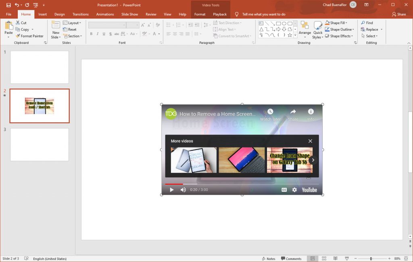The width and height of the screenshot is (413, 262).
Task: Toggle closed captions on video
Action: 284,189
